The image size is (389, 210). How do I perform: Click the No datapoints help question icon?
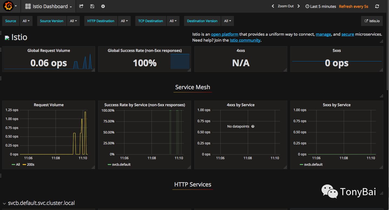click(253, 126)
